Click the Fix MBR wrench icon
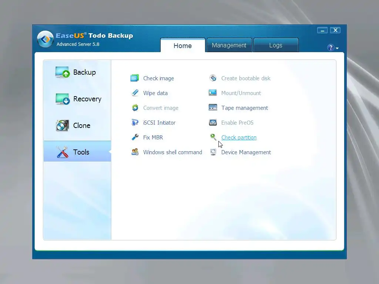379x284 pixels. pos(135,137)
